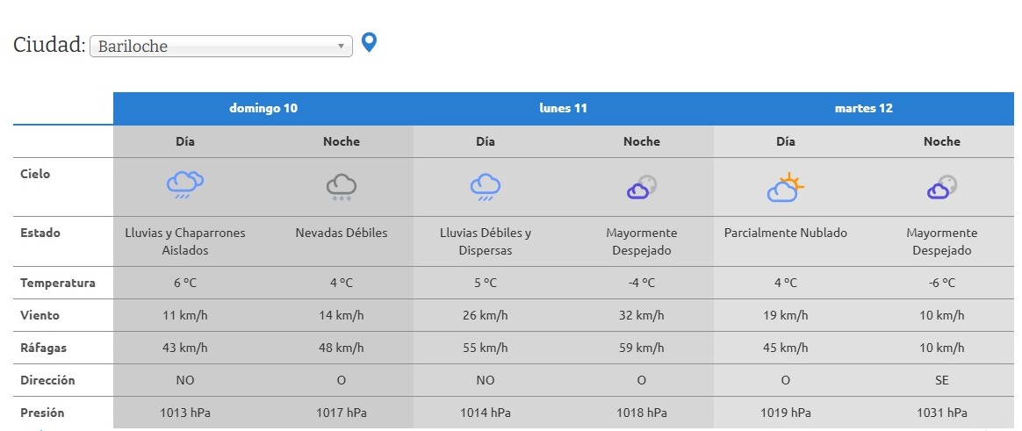Click the Ciudad dropdown arrow
The width and height of the screenshot is (1022, 431).
click(341, 47)
